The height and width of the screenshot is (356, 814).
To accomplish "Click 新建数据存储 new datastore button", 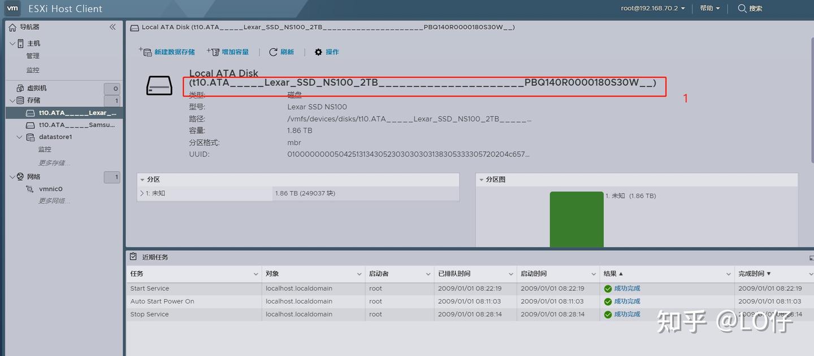I will coord(167,52).
